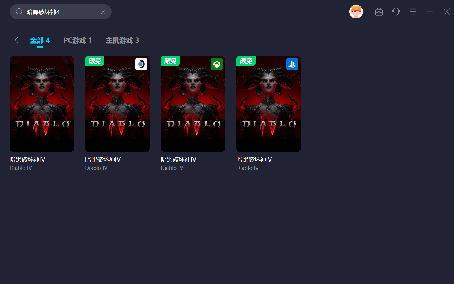454x284 pixels.
Task: Open 暗黑破坏神IV title under Xbox cover
Action: (x=178, y=159)
